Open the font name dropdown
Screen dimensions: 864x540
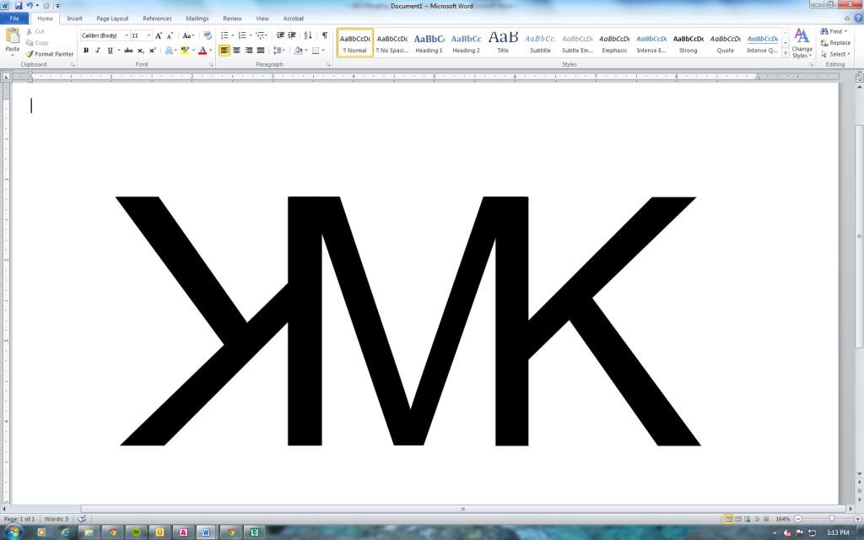pyautogui.click(x=127, y=35)
